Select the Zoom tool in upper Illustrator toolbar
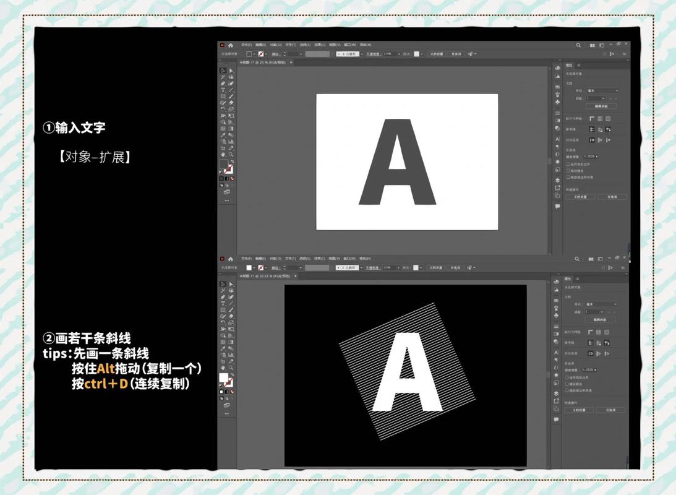This screenshot has width=676, height=495. point(231,154)
